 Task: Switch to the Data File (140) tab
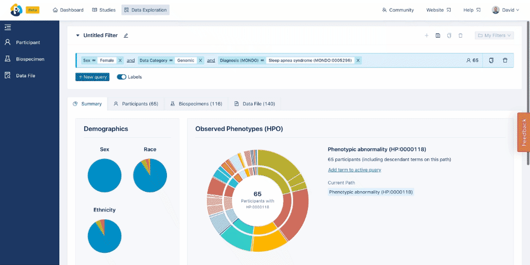click(255, 104)
